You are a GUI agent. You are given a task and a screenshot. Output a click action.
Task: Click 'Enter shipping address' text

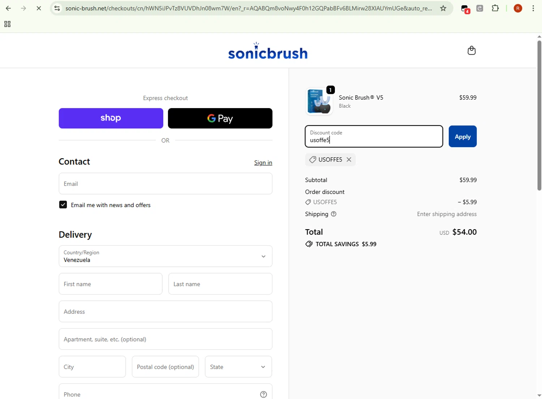click(447, 214)
